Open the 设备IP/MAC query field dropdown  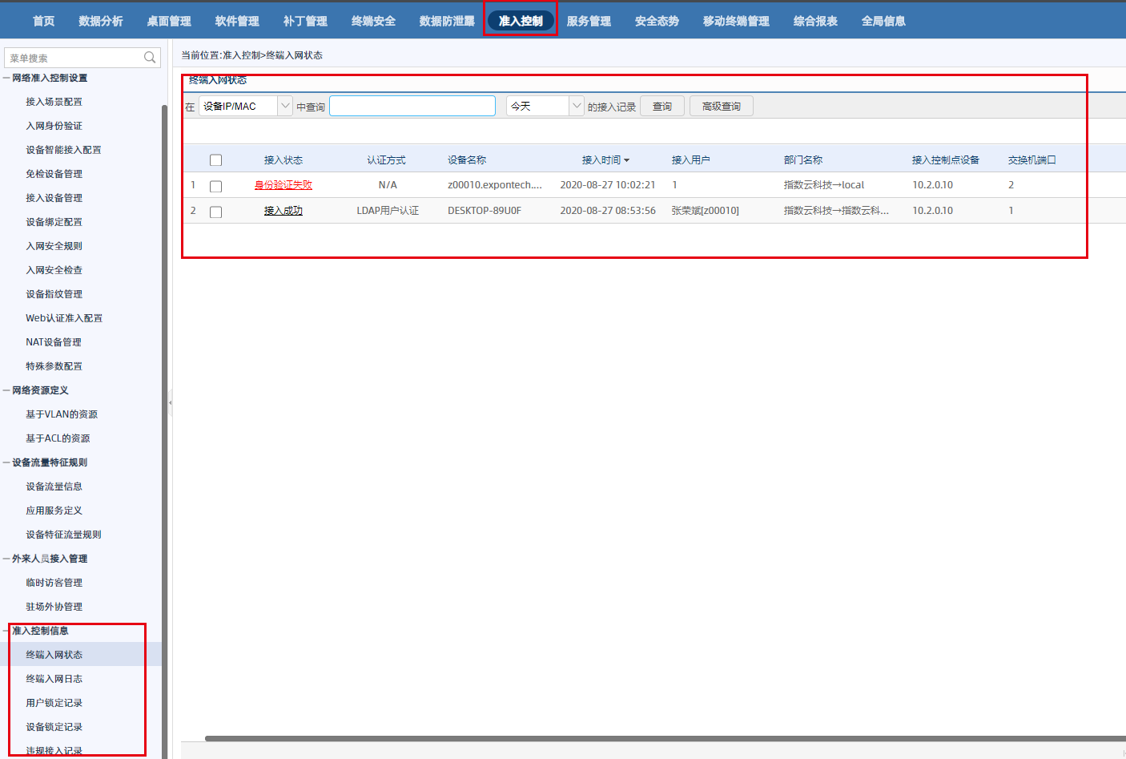pyautogui.click(x=285, y=106)
